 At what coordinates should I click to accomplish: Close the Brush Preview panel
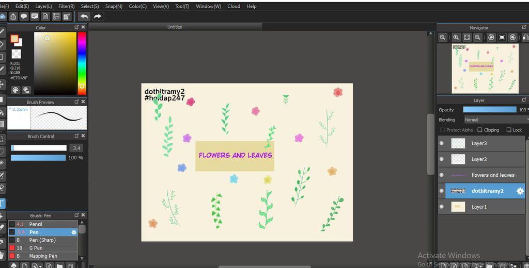pos(83,102)
